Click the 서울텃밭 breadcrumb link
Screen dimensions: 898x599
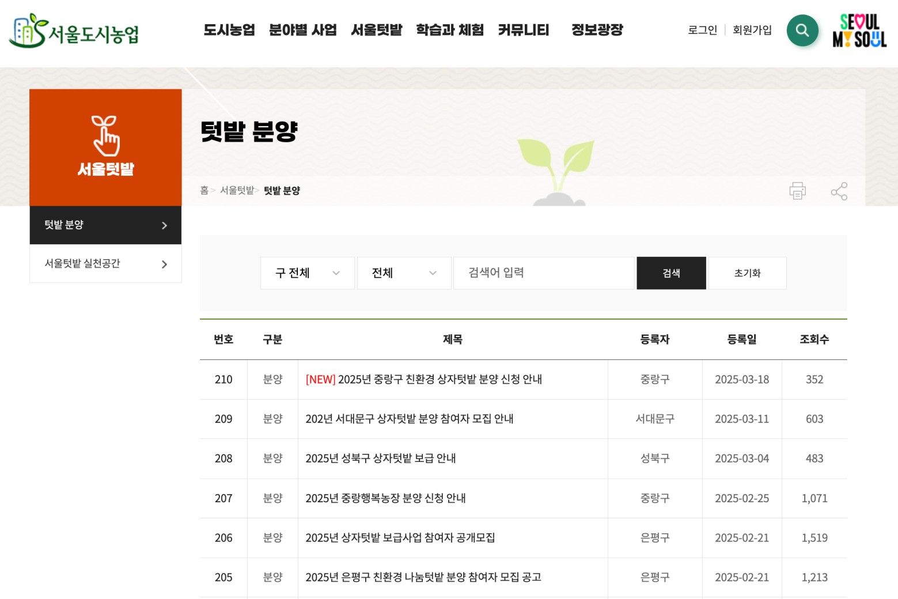237,191
